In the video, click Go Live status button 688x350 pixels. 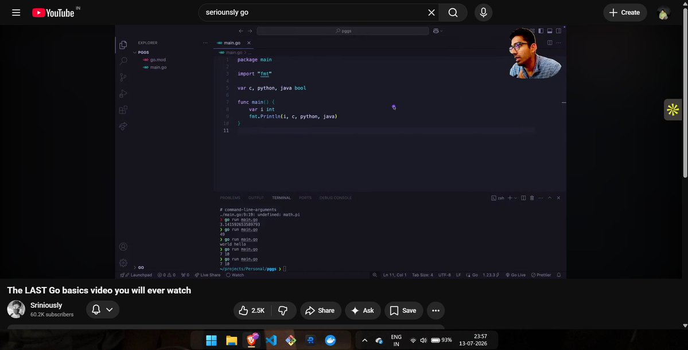pyautogui.click(x=515, y=275)
